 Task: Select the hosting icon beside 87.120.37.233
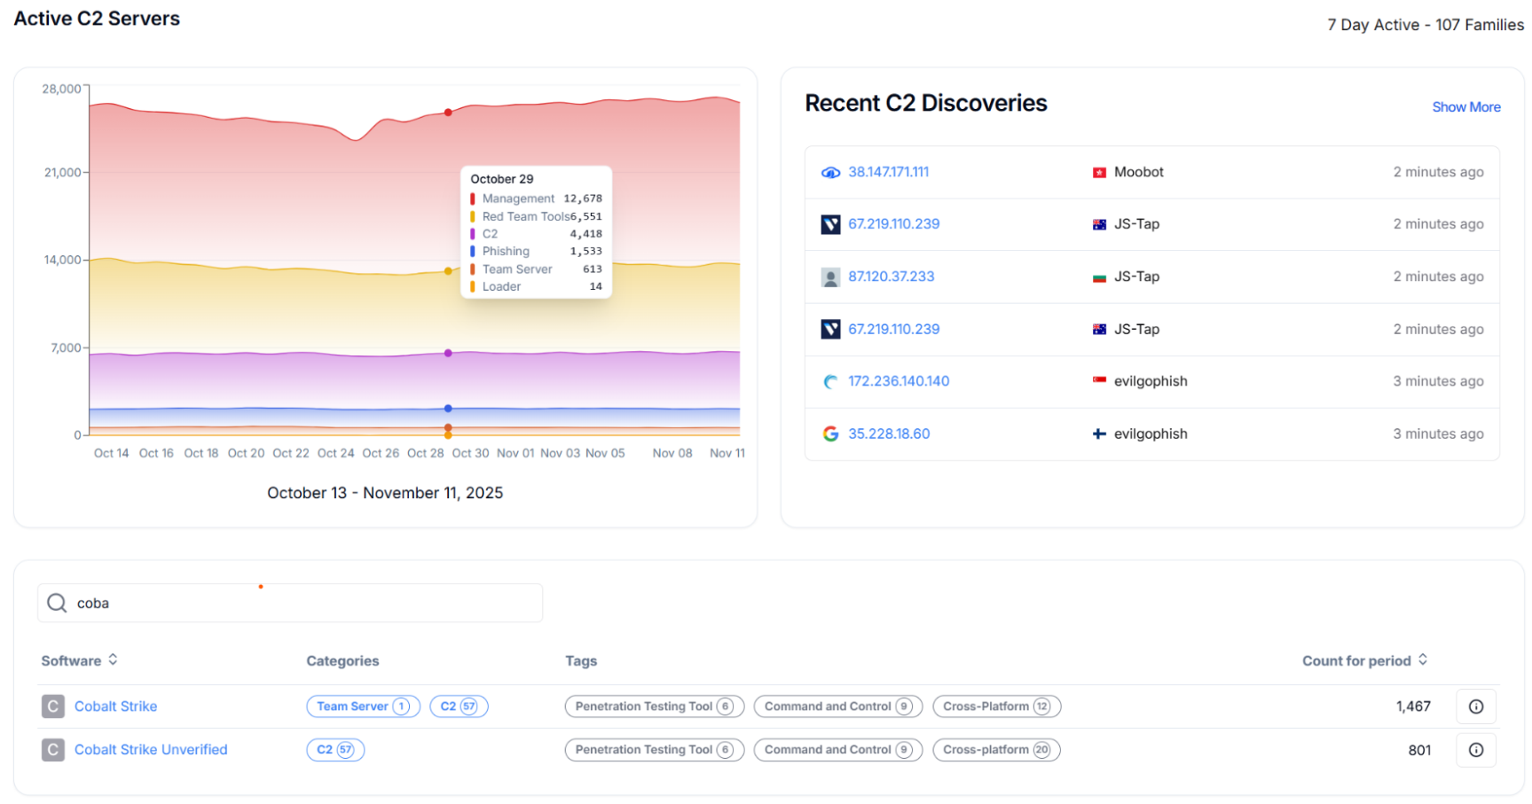(x=830, y=277)
